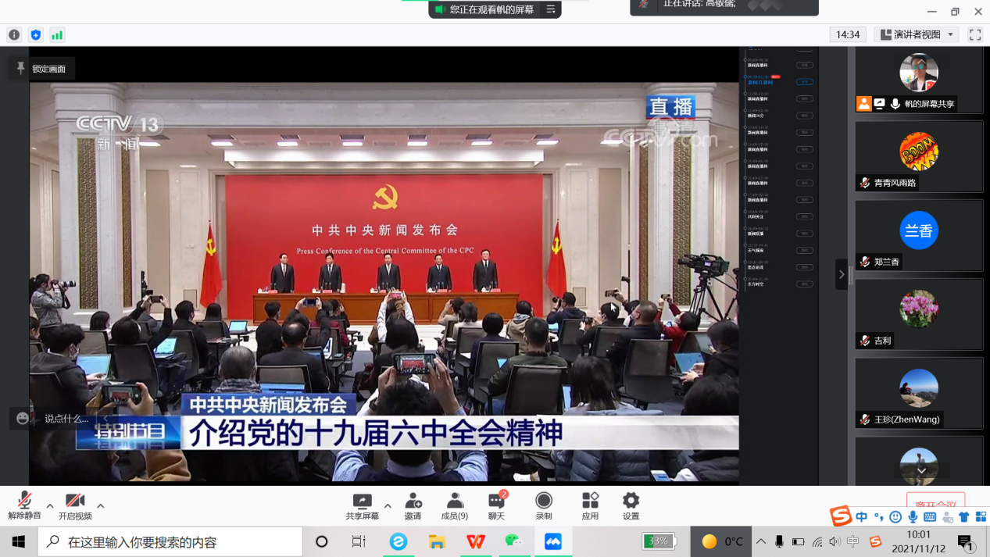The image size is (990, 557).
Task: Start recording (录制)
Action: click(544, 505)
